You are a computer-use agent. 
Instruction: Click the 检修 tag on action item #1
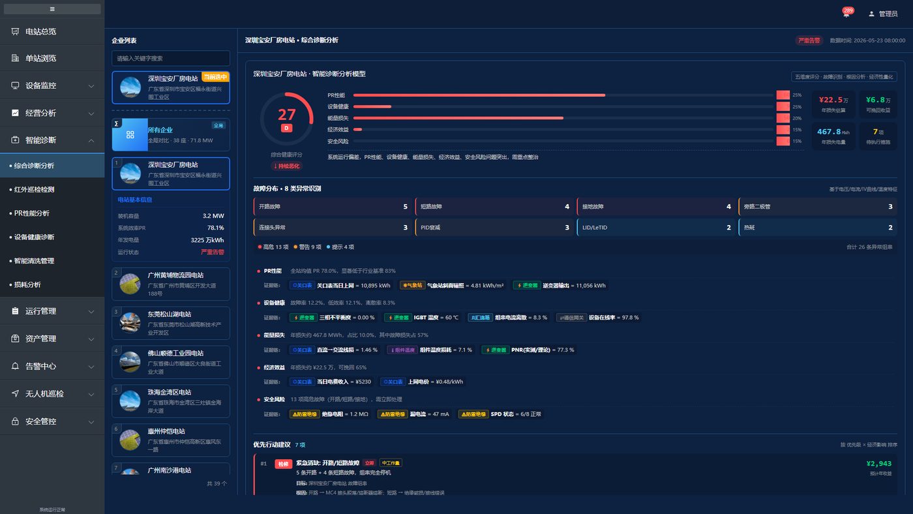click(x=283, y=464)
